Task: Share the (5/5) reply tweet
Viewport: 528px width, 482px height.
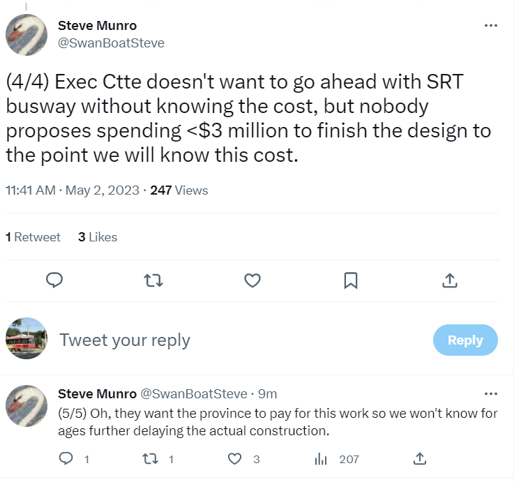Action: tap(419, 458)
